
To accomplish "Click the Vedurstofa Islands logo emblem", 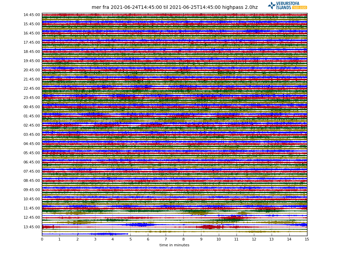I will 272,5.
